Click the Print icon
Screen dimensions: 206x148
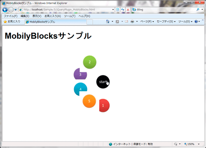click(132, 21)
